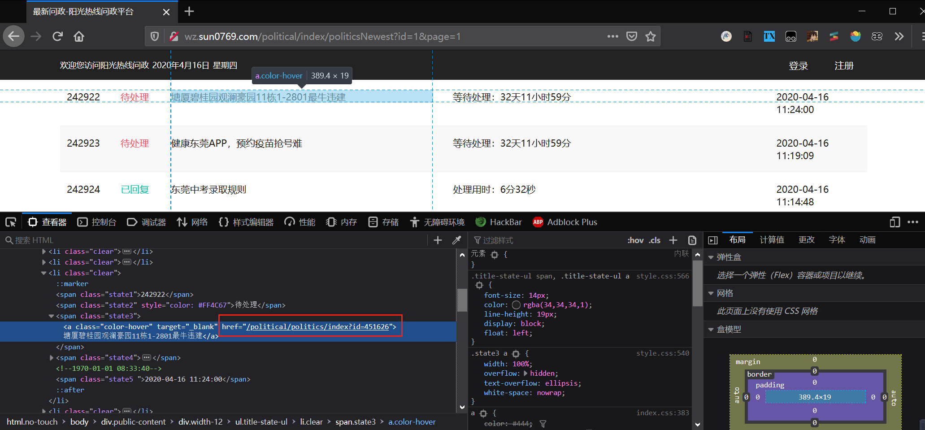Viewport: 925px width, 430px height.
Task: Open post 东莞中考录取规则
Action: (208, 190)
